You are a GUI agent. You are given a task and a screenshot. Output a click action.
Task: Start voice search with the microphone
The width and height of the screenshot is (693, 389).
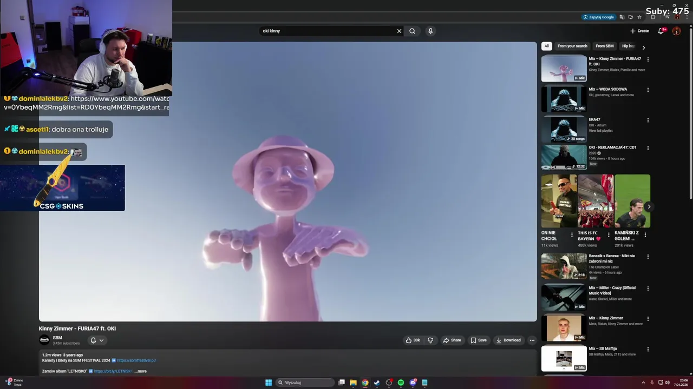[x=430, y=31]
